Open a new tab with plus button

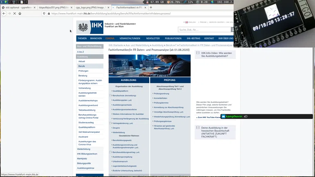151,7
